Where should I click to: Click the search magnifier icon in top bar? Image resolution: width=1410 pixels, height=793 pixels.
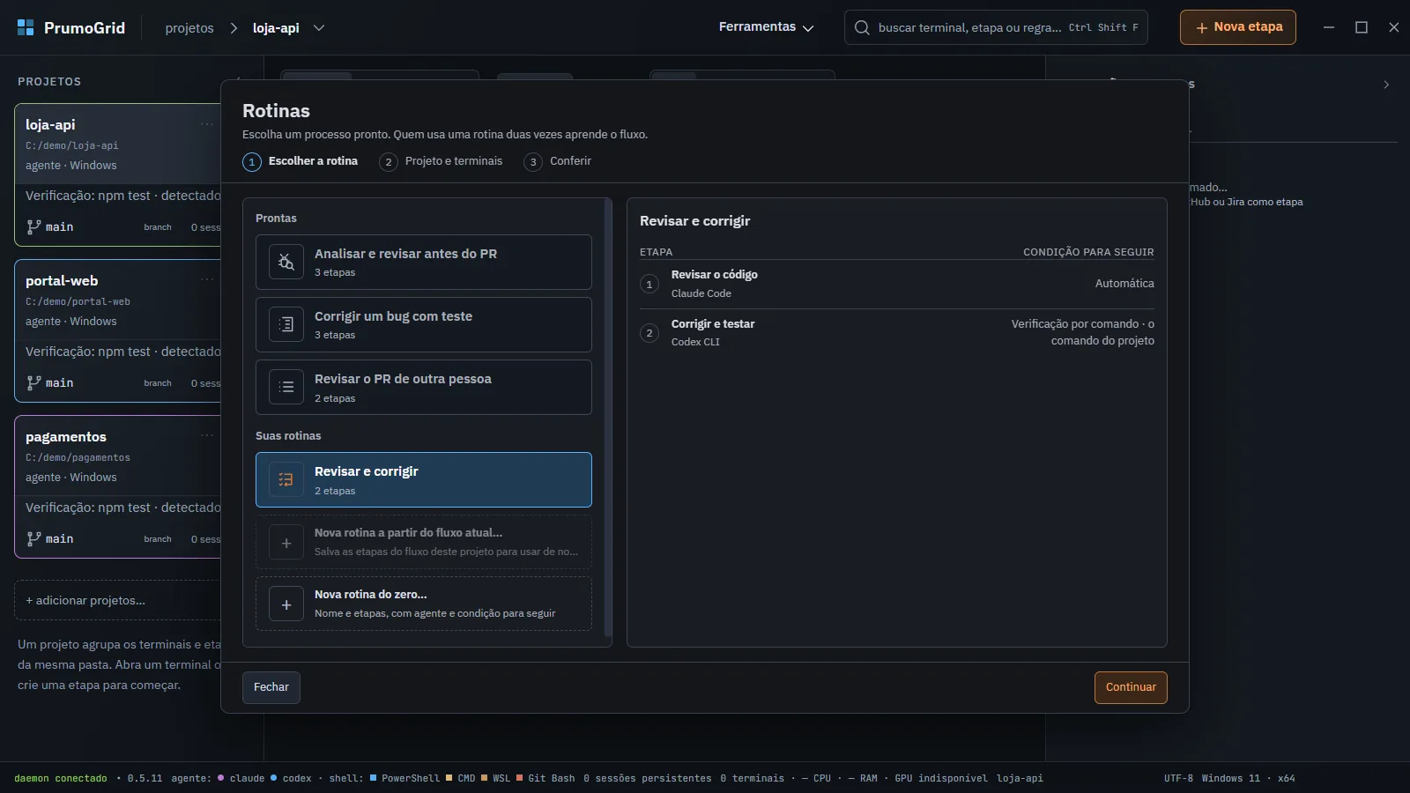tap(862, 27)
